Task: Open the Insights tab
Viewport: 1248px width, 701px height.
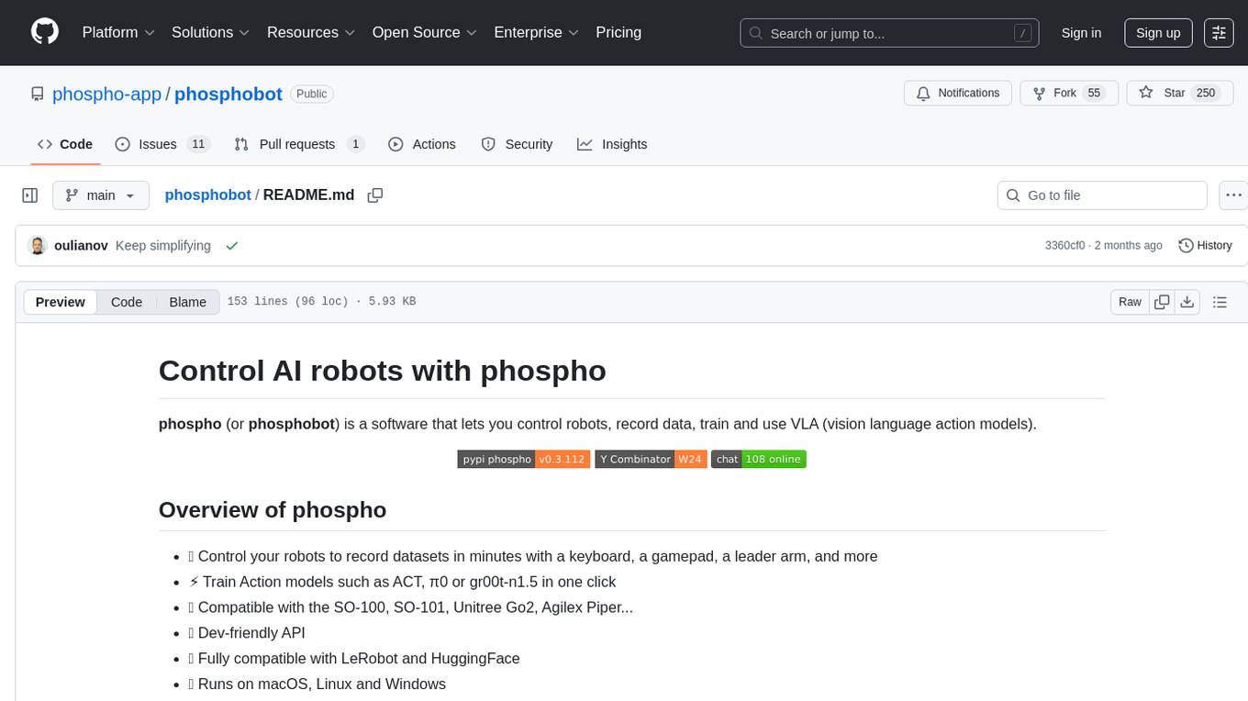Action: click(x=612, y=144)
